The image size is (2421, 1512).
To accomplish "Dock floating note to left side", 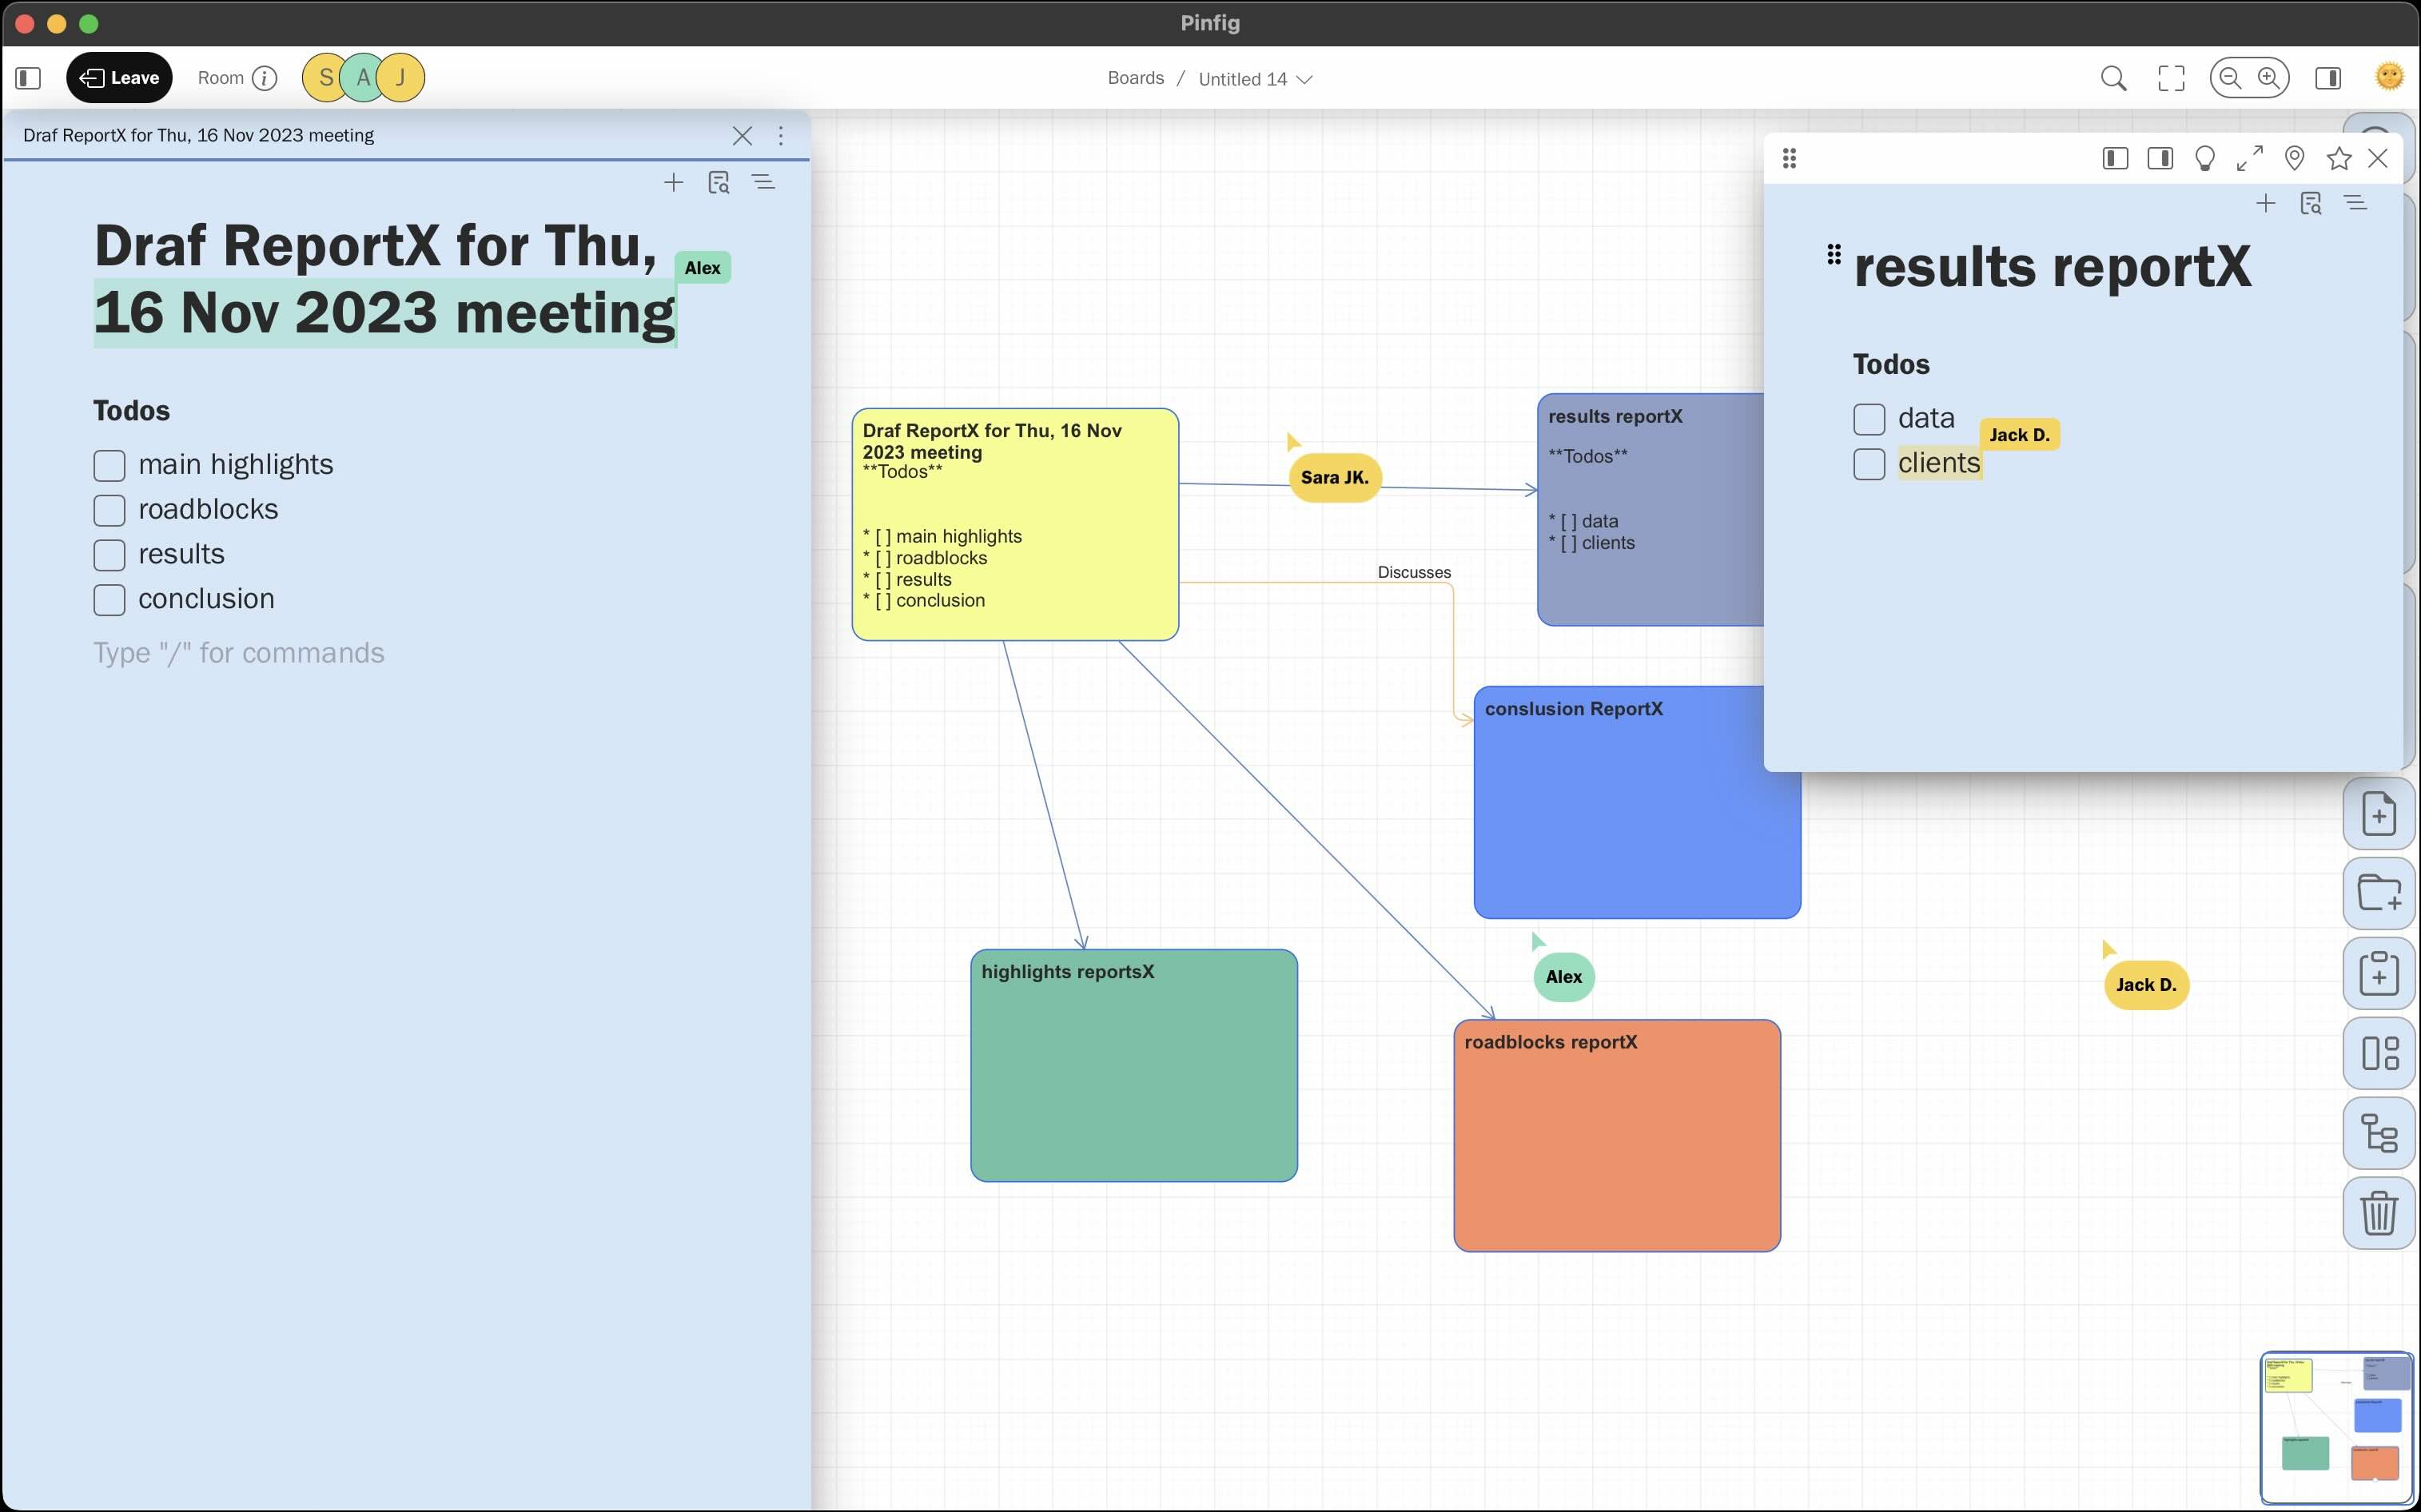I will (2115, 158).
